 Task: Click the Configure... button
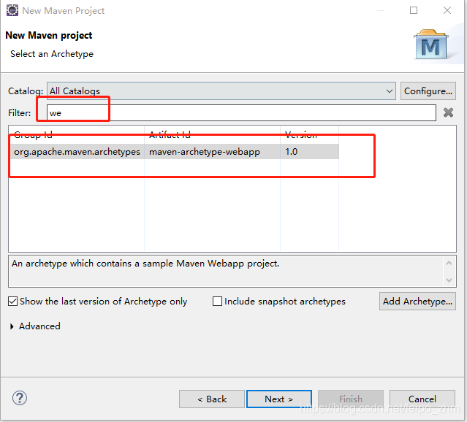428,91
